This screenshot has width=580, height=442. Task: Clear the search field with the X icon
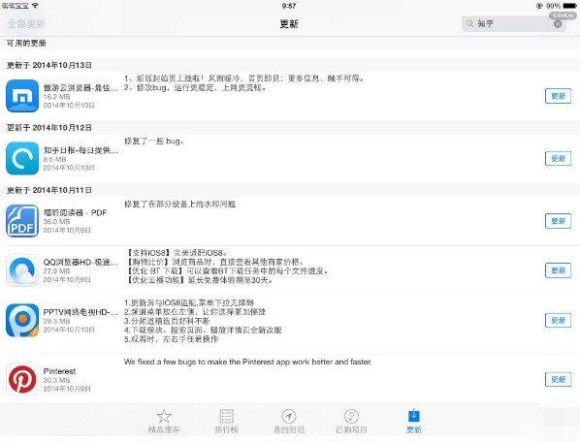click(x=558, y=23)
